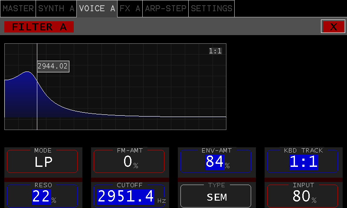The width and height of the screenshot is (347, 208).
Task: Click the 1:1 label in graph
Action: [x=215, y=51]
